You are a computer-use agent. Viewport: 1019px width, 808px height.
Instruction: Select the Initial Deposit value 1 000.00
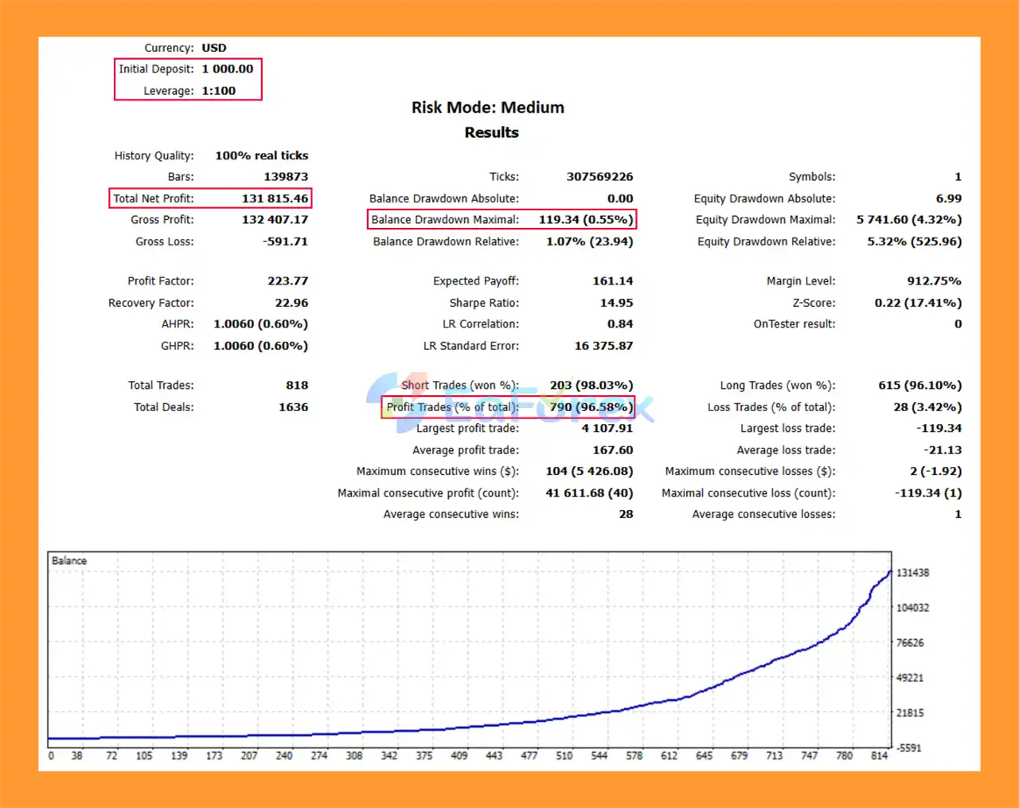[x=227, y=69]
